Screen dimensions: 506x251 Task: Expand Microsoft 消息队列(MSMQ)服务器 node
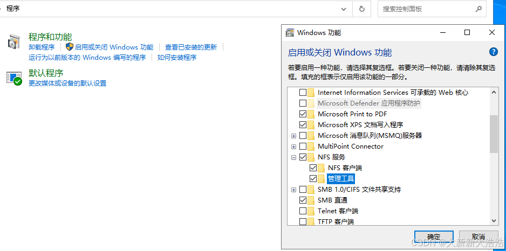[293, 136]
